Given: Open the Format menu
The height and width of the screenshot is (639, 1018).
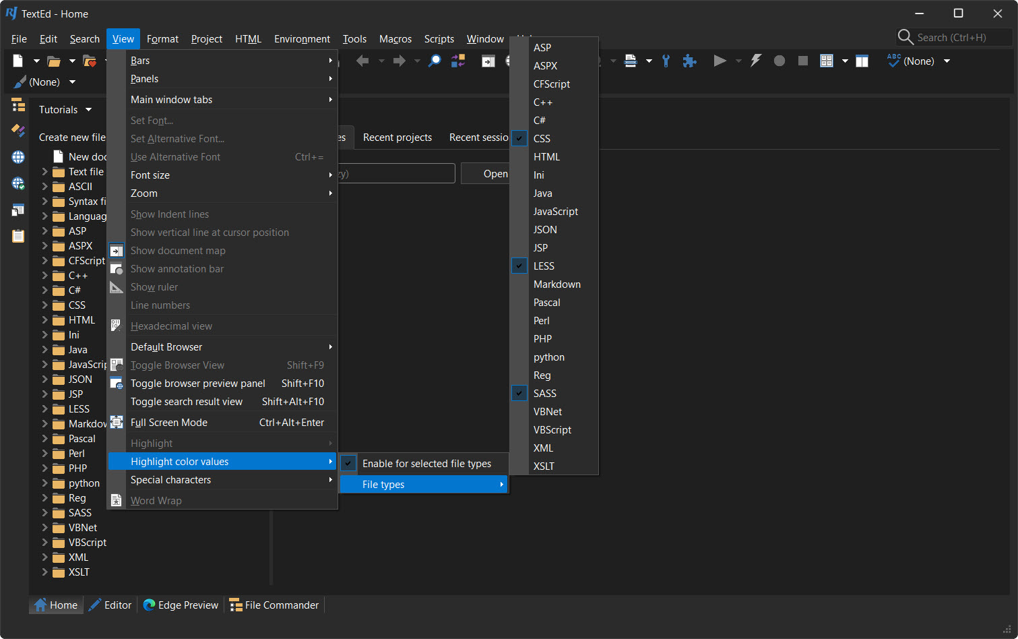Looking at the screenshot, I should 162,39.
